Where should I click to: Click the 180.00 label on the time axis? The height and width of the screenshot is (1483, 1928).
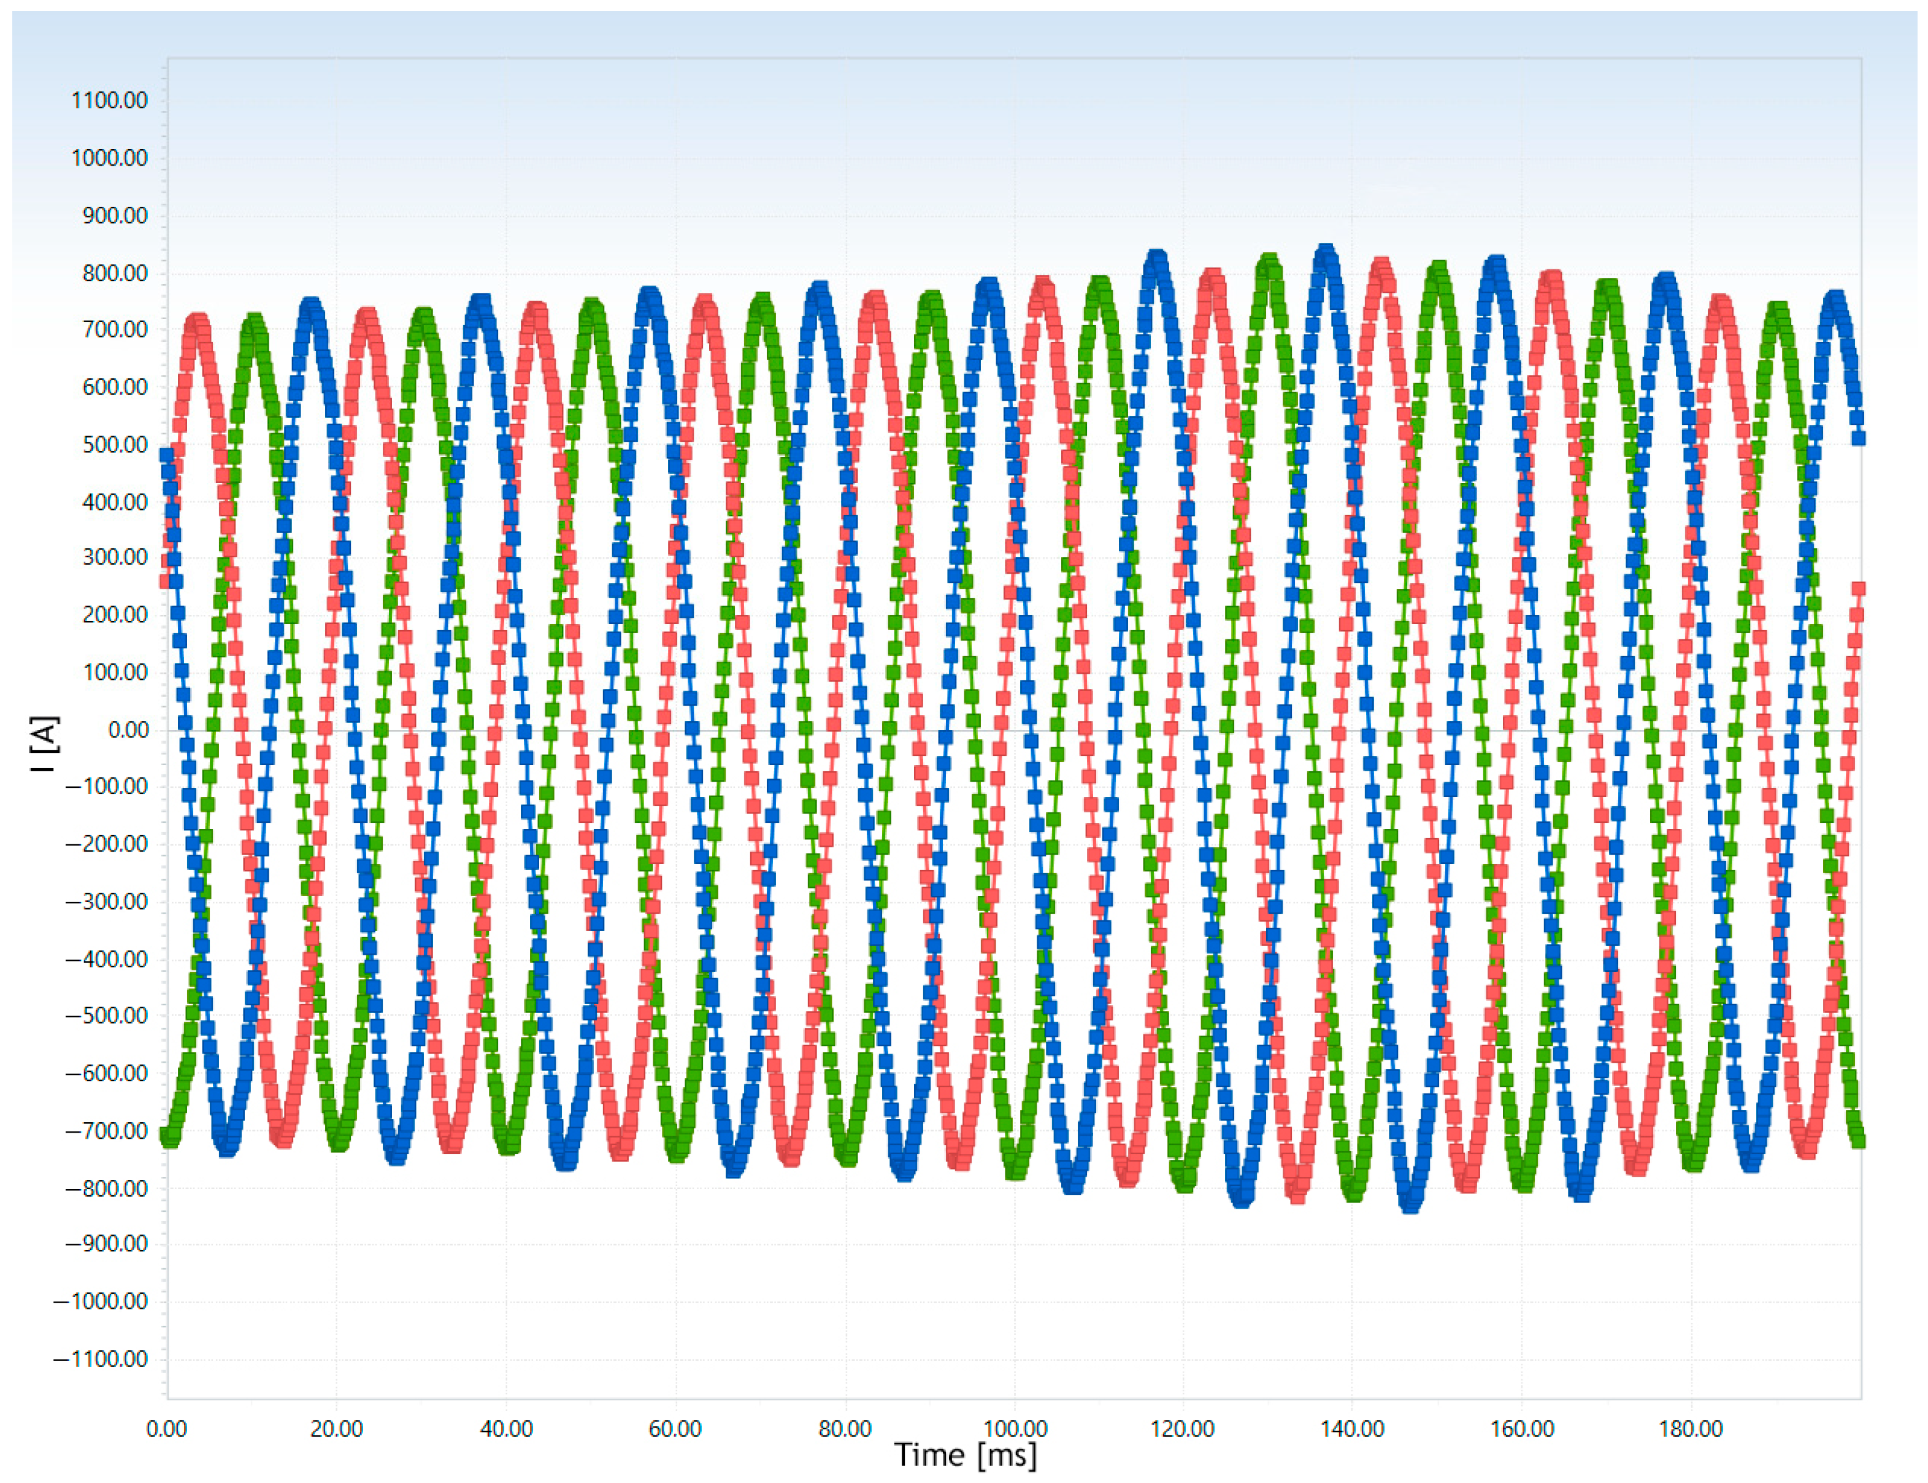click(x=1691, y=1428)
